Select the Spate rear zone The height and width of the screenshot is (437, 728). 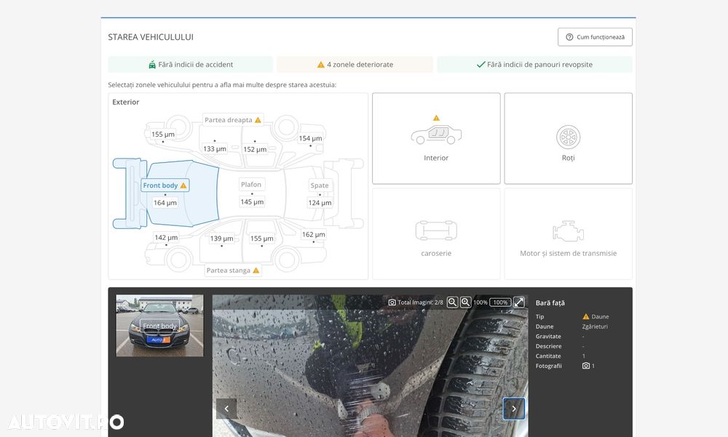tap(320, 185)
